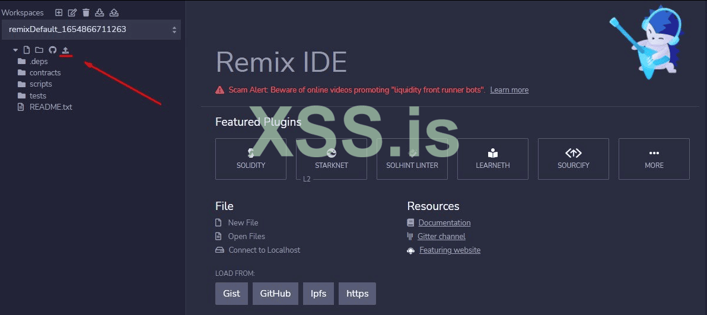This screenshot has height=315, width=707.
Task: Click the GitHub gist publish icon
Action: [53, 50]
